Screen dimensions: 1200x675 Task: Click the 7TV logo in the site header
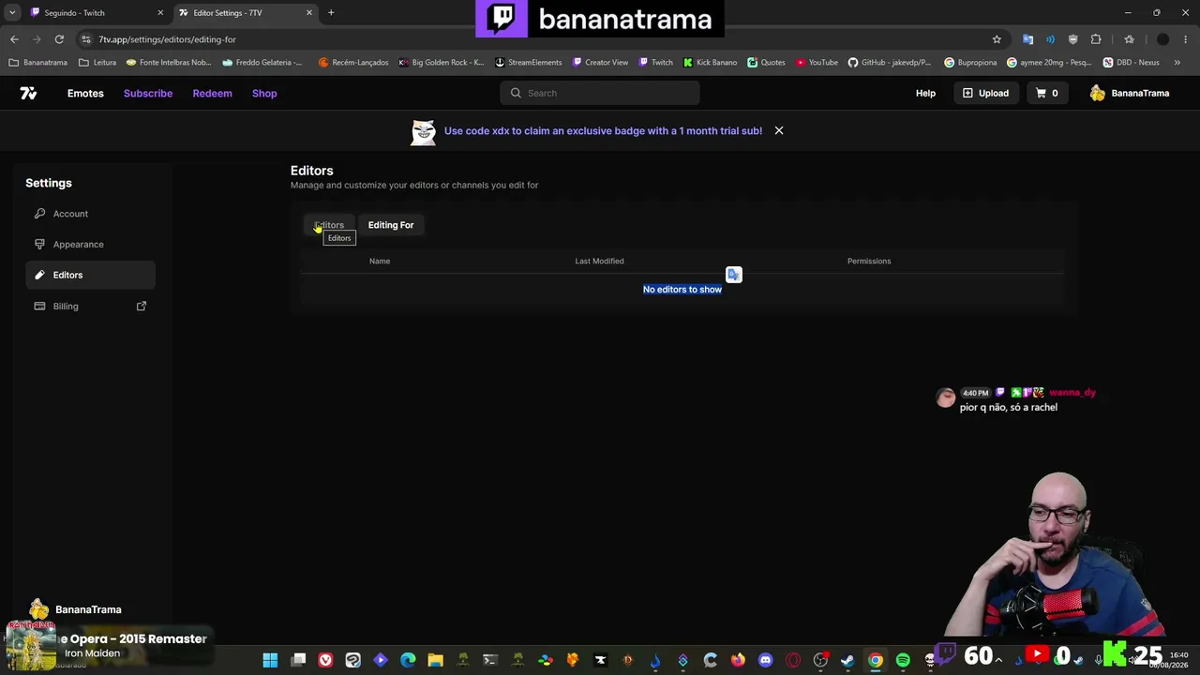tap(28, 93)
